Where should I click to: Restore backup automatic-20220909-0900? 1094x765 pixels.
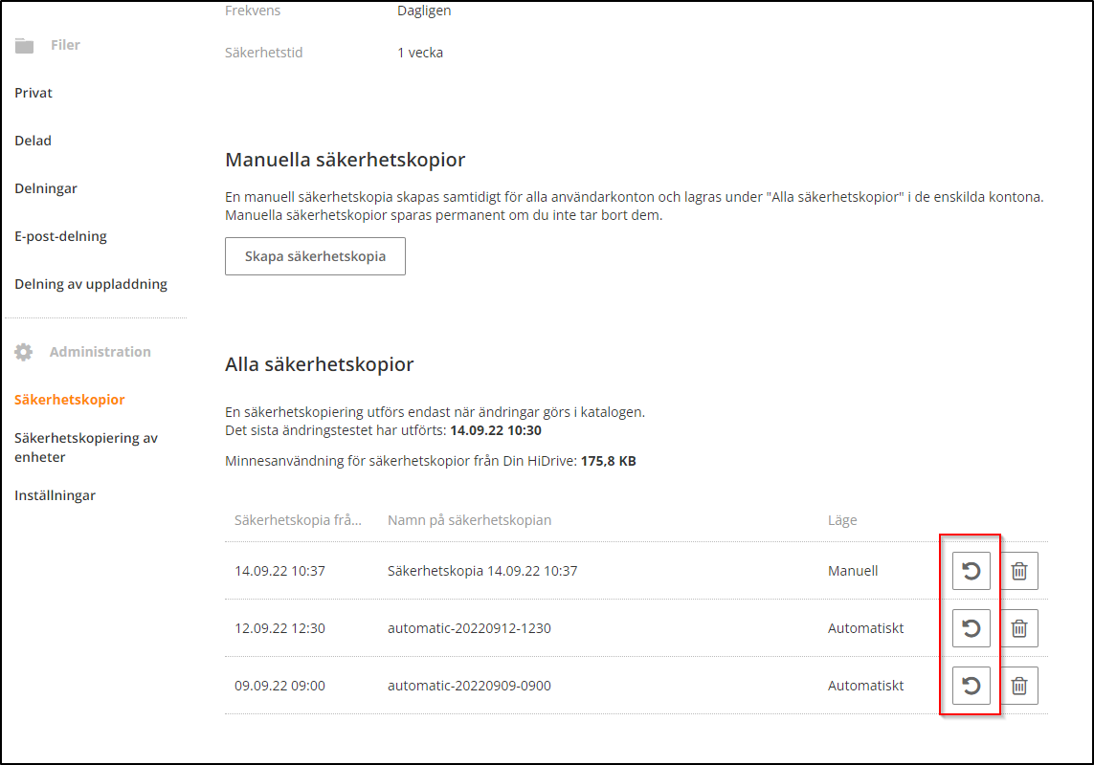pos(971,686)
